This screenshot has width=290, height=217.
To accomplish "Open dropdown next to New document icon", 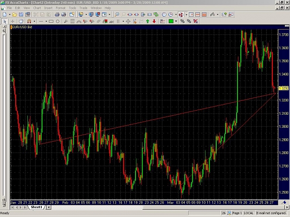I will [9, 14].
